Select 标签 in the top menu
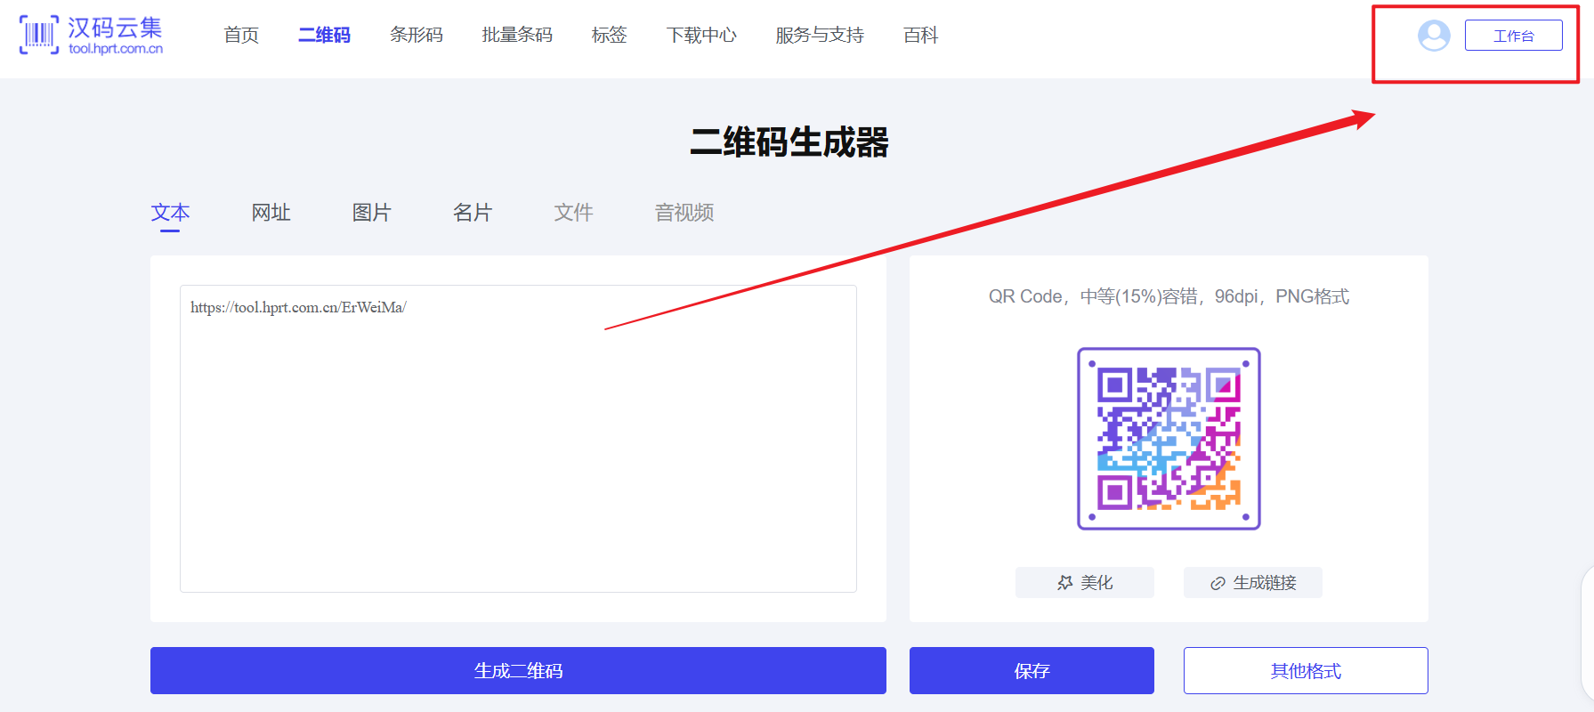Screen dimensions: 1594x712 [x=610, y=35]
